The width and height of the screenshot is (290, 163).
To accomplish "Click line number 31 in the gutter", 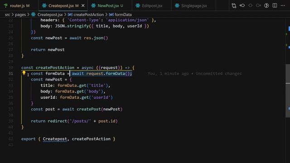I will (x=11, y=73).
